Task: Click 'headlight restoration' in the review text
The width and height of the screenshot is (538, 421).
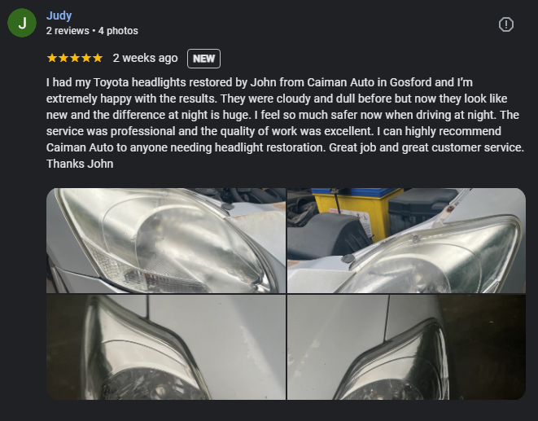Action: tap(270, 147)
